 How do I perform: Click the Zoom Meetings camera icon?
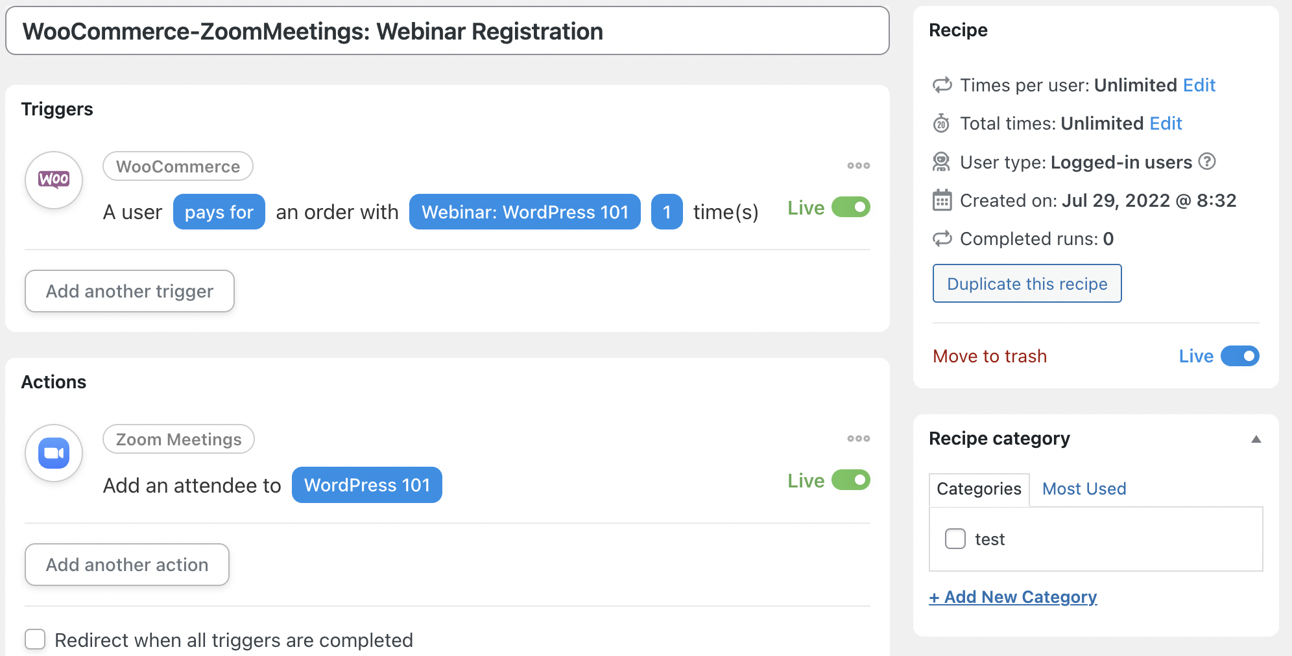click(x=54, y=452)
